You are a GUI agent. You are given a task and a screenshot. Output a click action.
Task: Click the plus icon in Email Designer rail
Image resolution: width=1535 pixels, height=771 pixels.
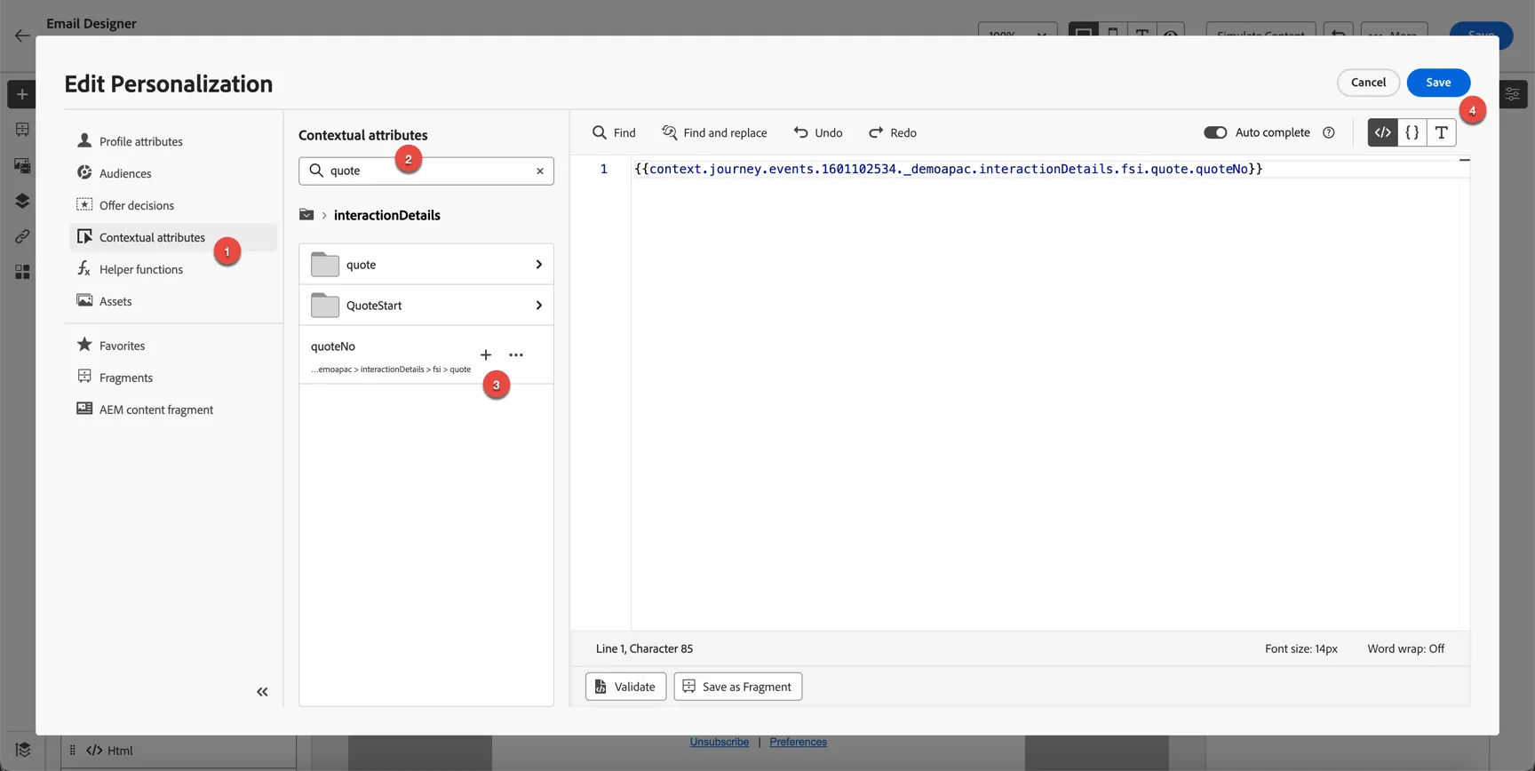[x=22, y=94]
